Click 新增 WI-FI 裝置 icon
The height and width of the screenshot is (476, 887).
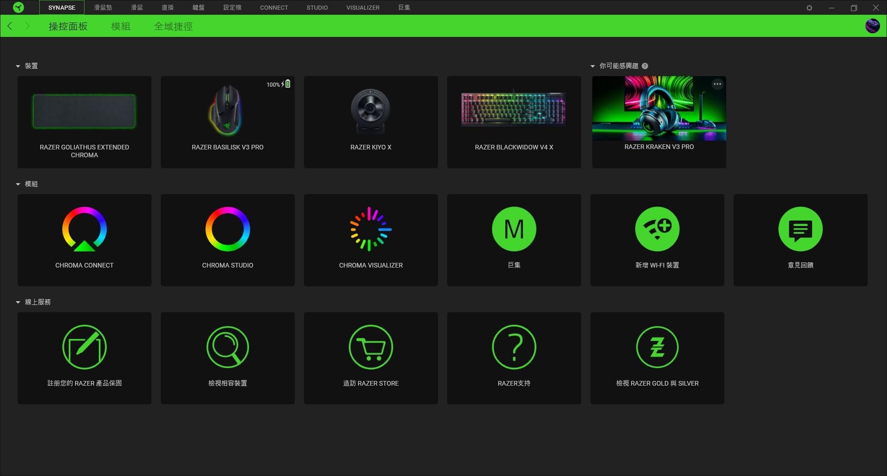[x=657, y=229]
